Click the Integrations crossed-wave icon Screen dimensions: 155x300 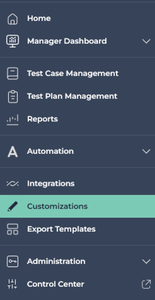[x=12, y=184]
